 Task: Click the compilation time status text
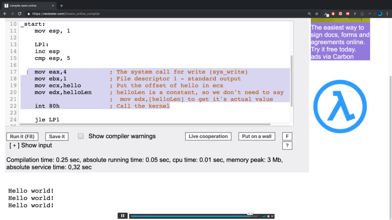[x=144, y=163]
